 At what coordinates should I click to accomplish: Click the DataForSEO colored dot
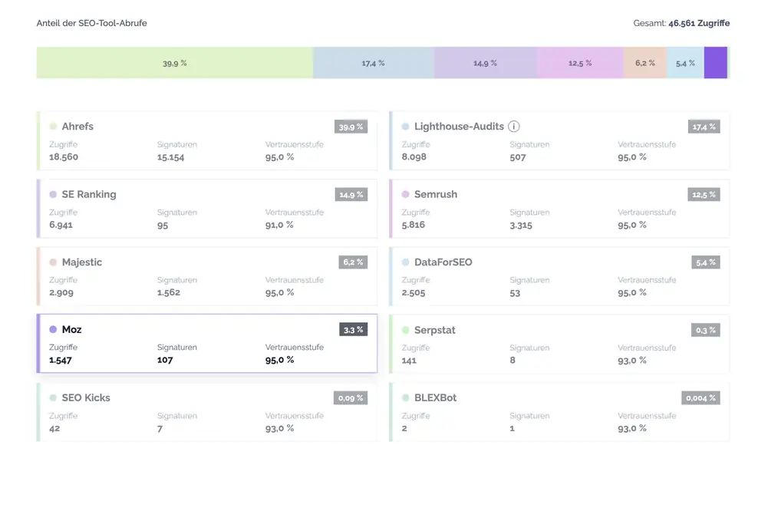(x=406, y=262)
